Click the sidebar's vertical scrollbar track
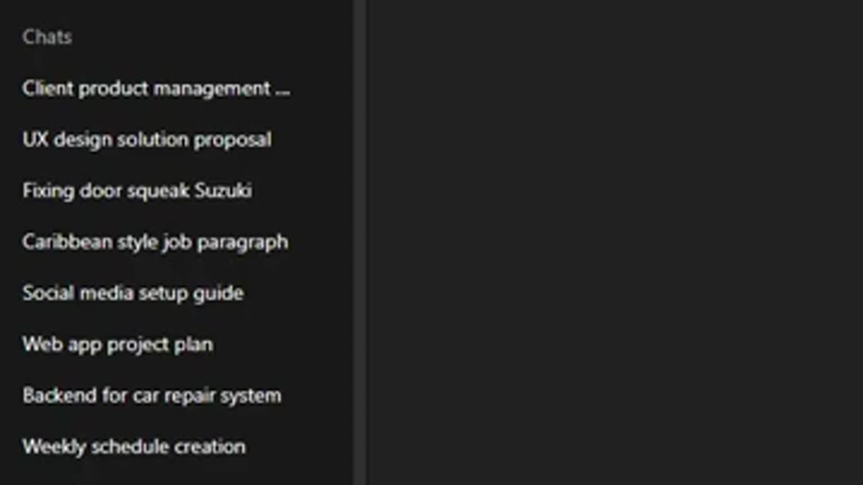 coord(359,243)
